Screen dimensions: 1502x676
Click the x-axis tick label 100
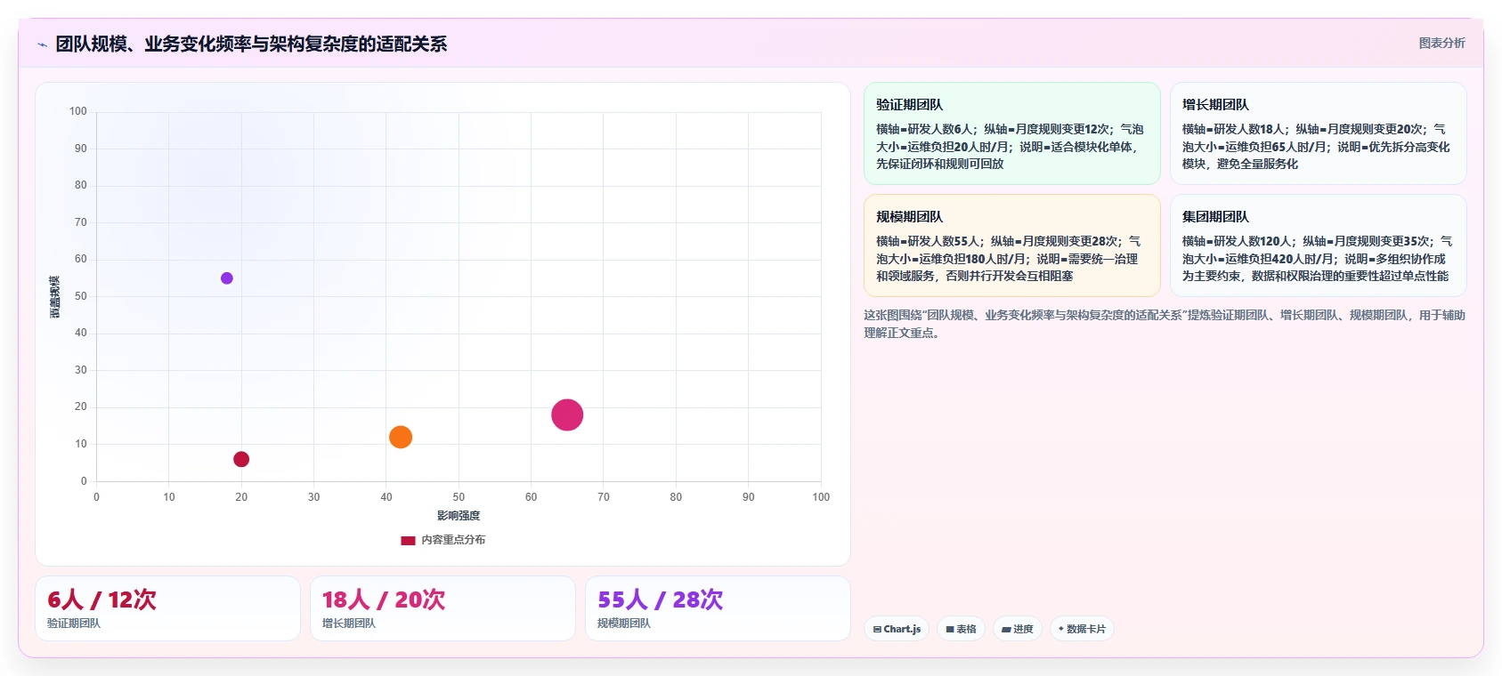point(821,497)
